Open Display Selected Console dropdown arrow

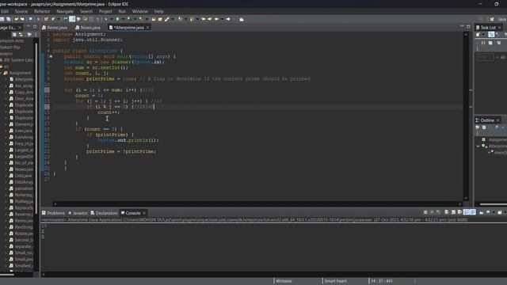(494, 212)
